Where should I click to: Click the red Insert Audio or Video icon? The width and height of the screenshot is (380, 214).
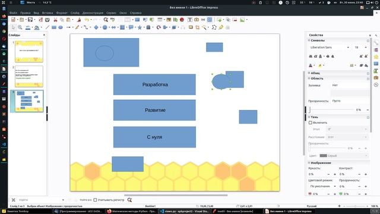click(182, 20)
